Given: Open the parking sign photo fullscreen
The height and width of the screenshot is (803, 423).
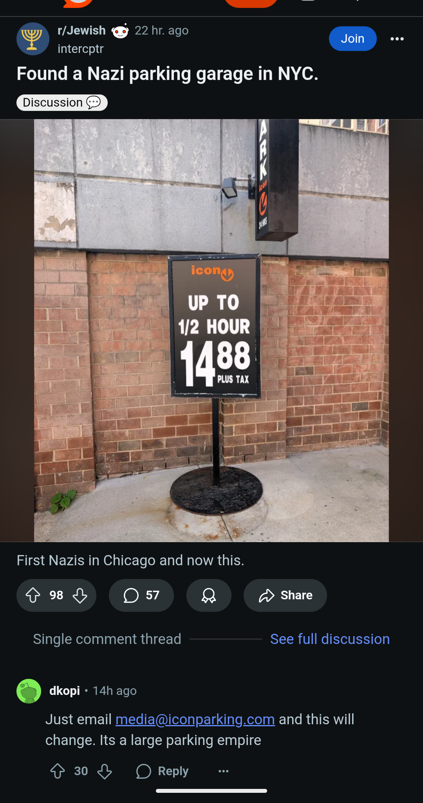Looking at the screenshot, I should point(211,331).
